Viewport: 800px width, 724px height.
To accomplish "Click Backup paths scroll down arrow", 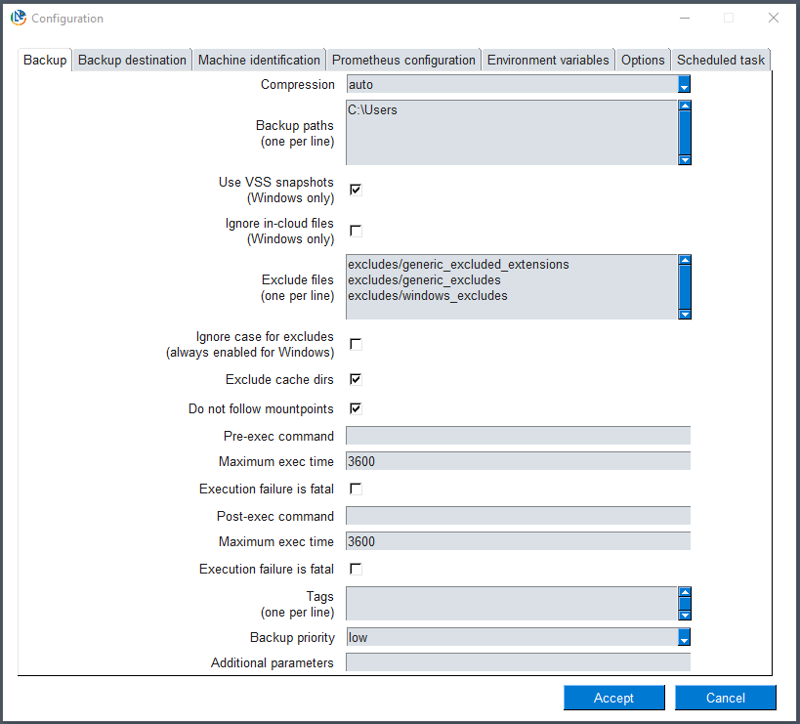I will click(685, 159).
